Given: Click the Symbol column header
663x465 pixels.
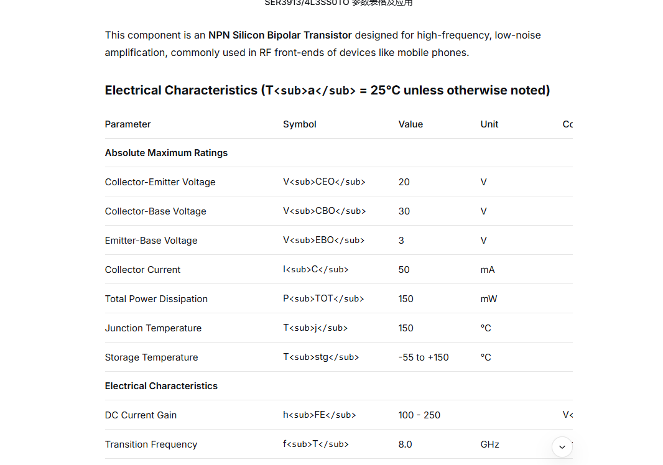Looking at the screenshot, I should [299, 124].
